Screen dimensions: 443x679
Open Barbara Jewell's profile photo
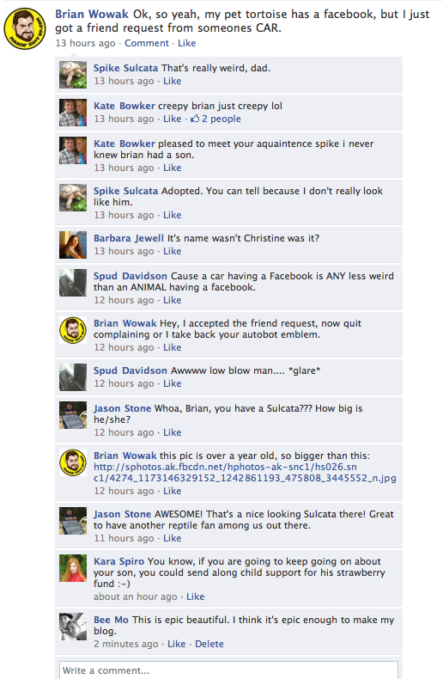point(73,245)
